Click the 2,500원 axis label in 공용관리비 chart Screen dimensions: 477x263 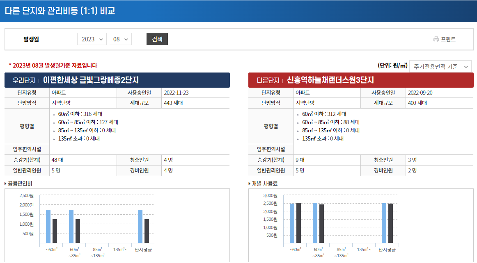26,195
